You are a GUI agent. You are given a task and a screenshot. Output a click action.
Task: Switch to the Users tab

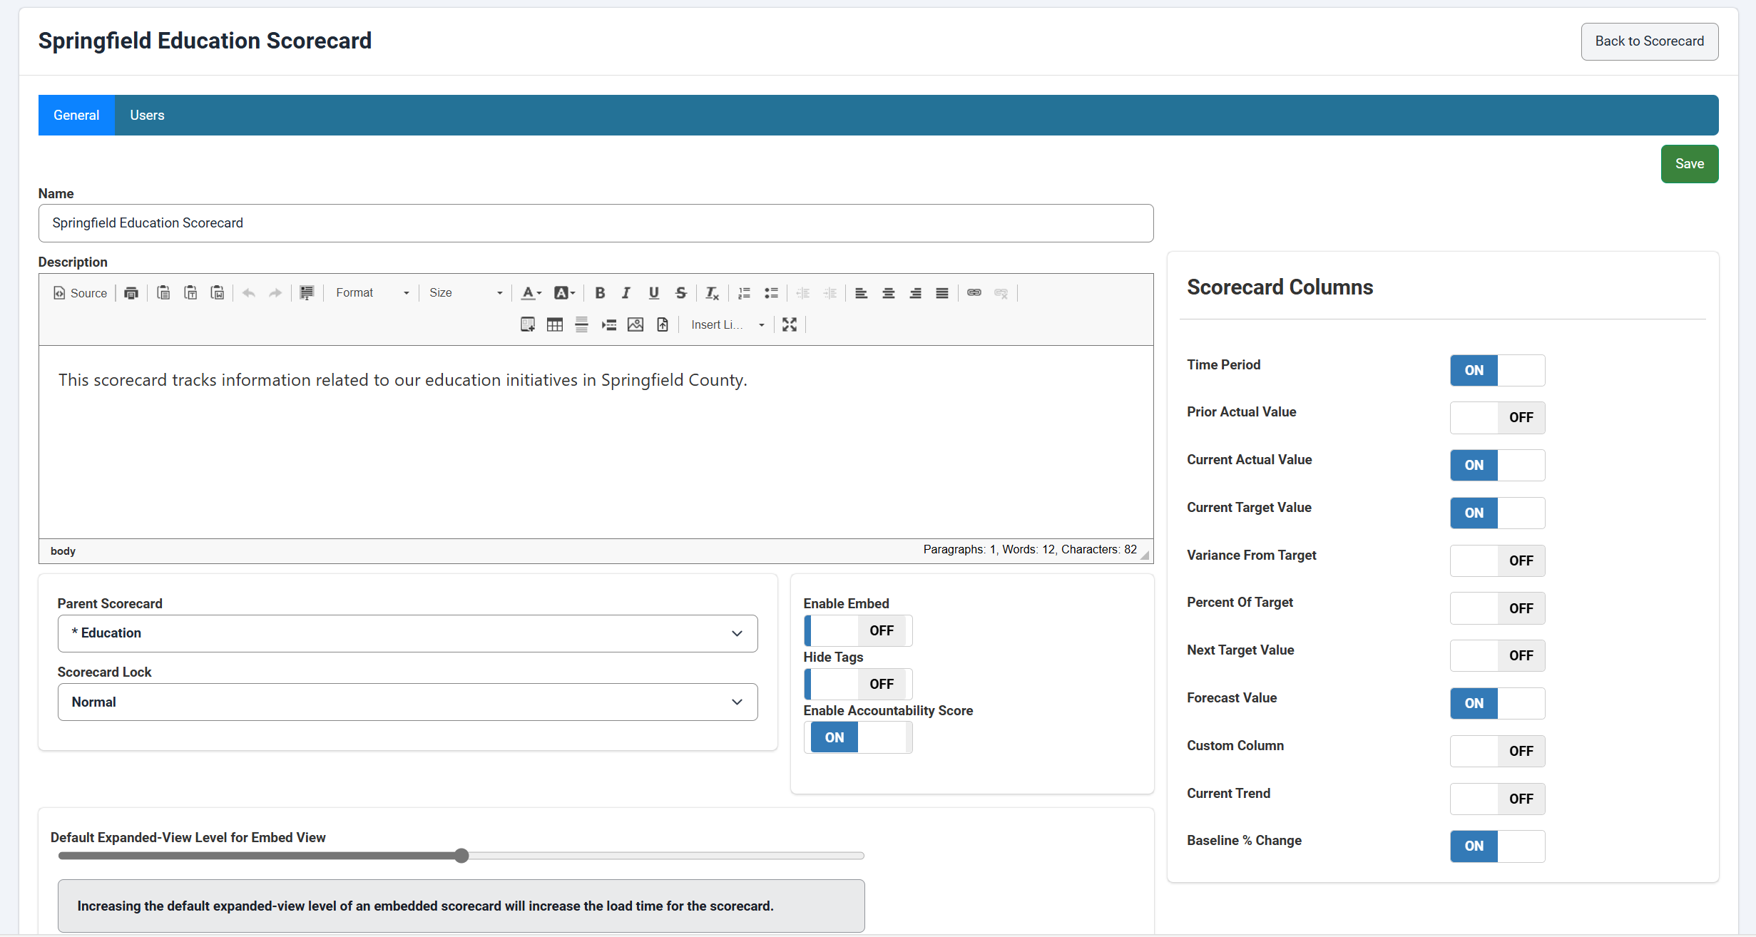[x=147, y=116]
